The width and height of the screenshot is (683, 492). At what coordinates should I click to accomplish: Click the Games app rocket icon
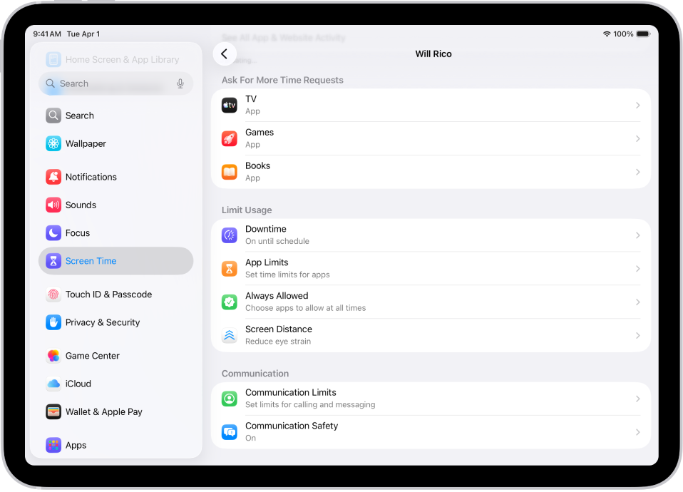tap(229, 138)
